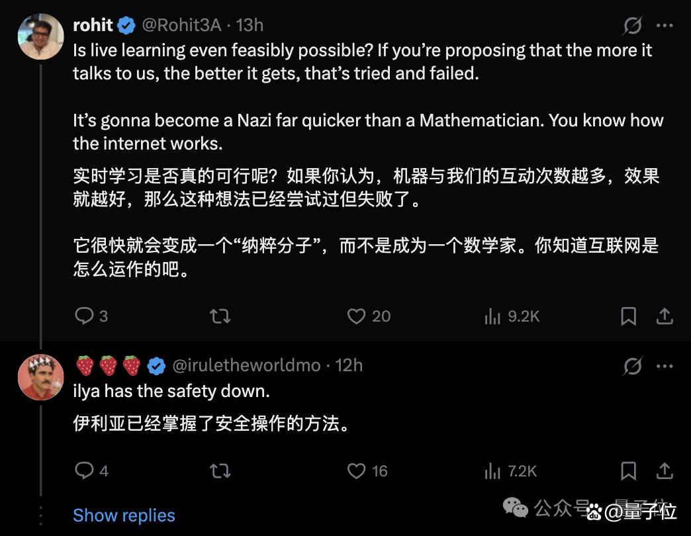Open @Rohit3A profile handle
The width and height of the screenshot is (691, 536).
click(x=181, y=26)
